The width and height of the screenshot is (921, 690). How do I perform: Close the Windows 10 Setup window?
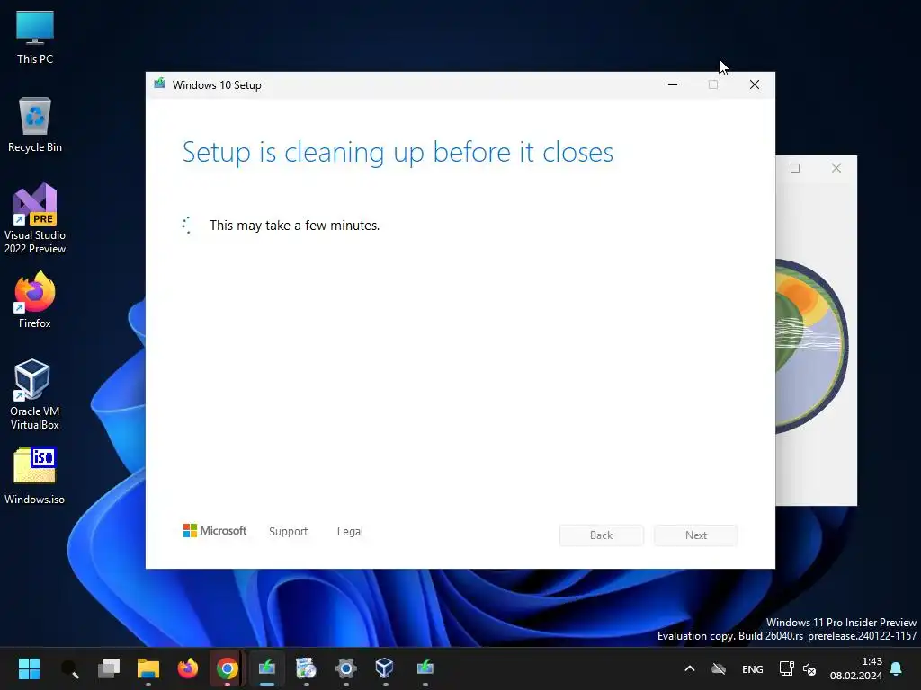[755, 85]
